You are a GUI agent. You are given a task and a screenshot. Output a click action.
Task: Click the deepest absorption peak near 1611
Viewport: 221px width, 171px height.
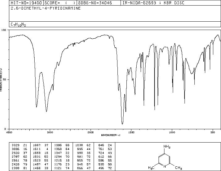(x=122, y=123)
